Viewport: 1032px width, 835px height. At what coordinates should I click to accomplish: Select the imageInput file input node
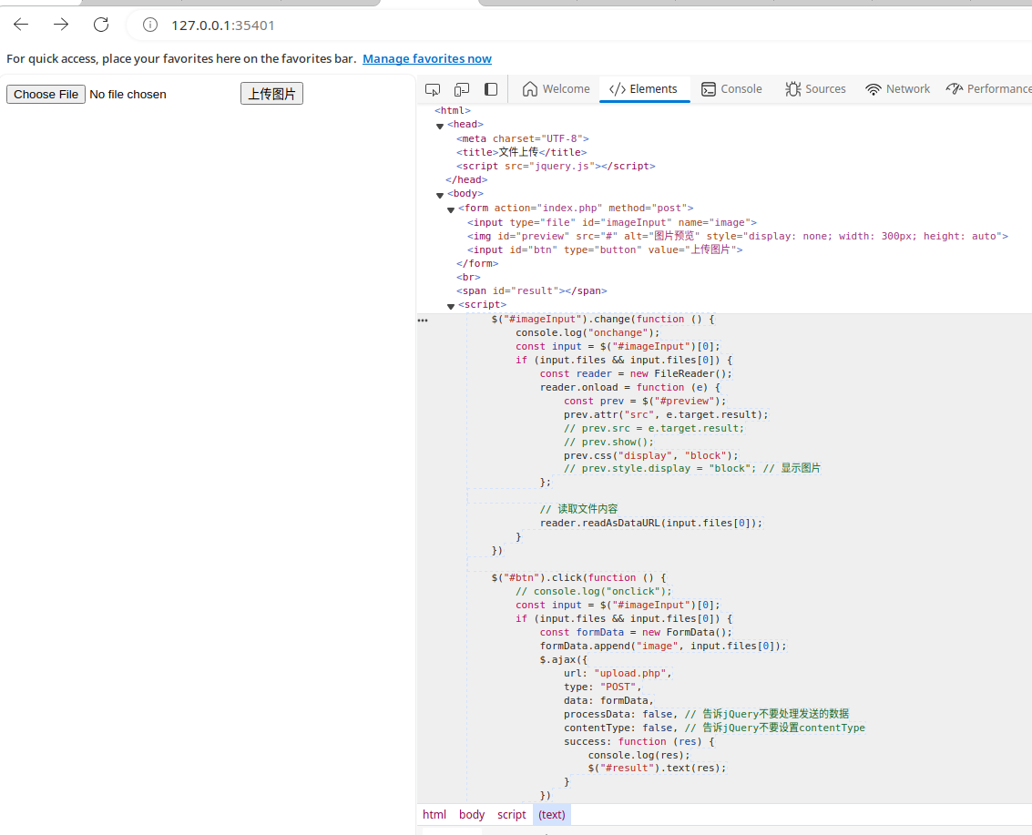[x=612, y=222]
